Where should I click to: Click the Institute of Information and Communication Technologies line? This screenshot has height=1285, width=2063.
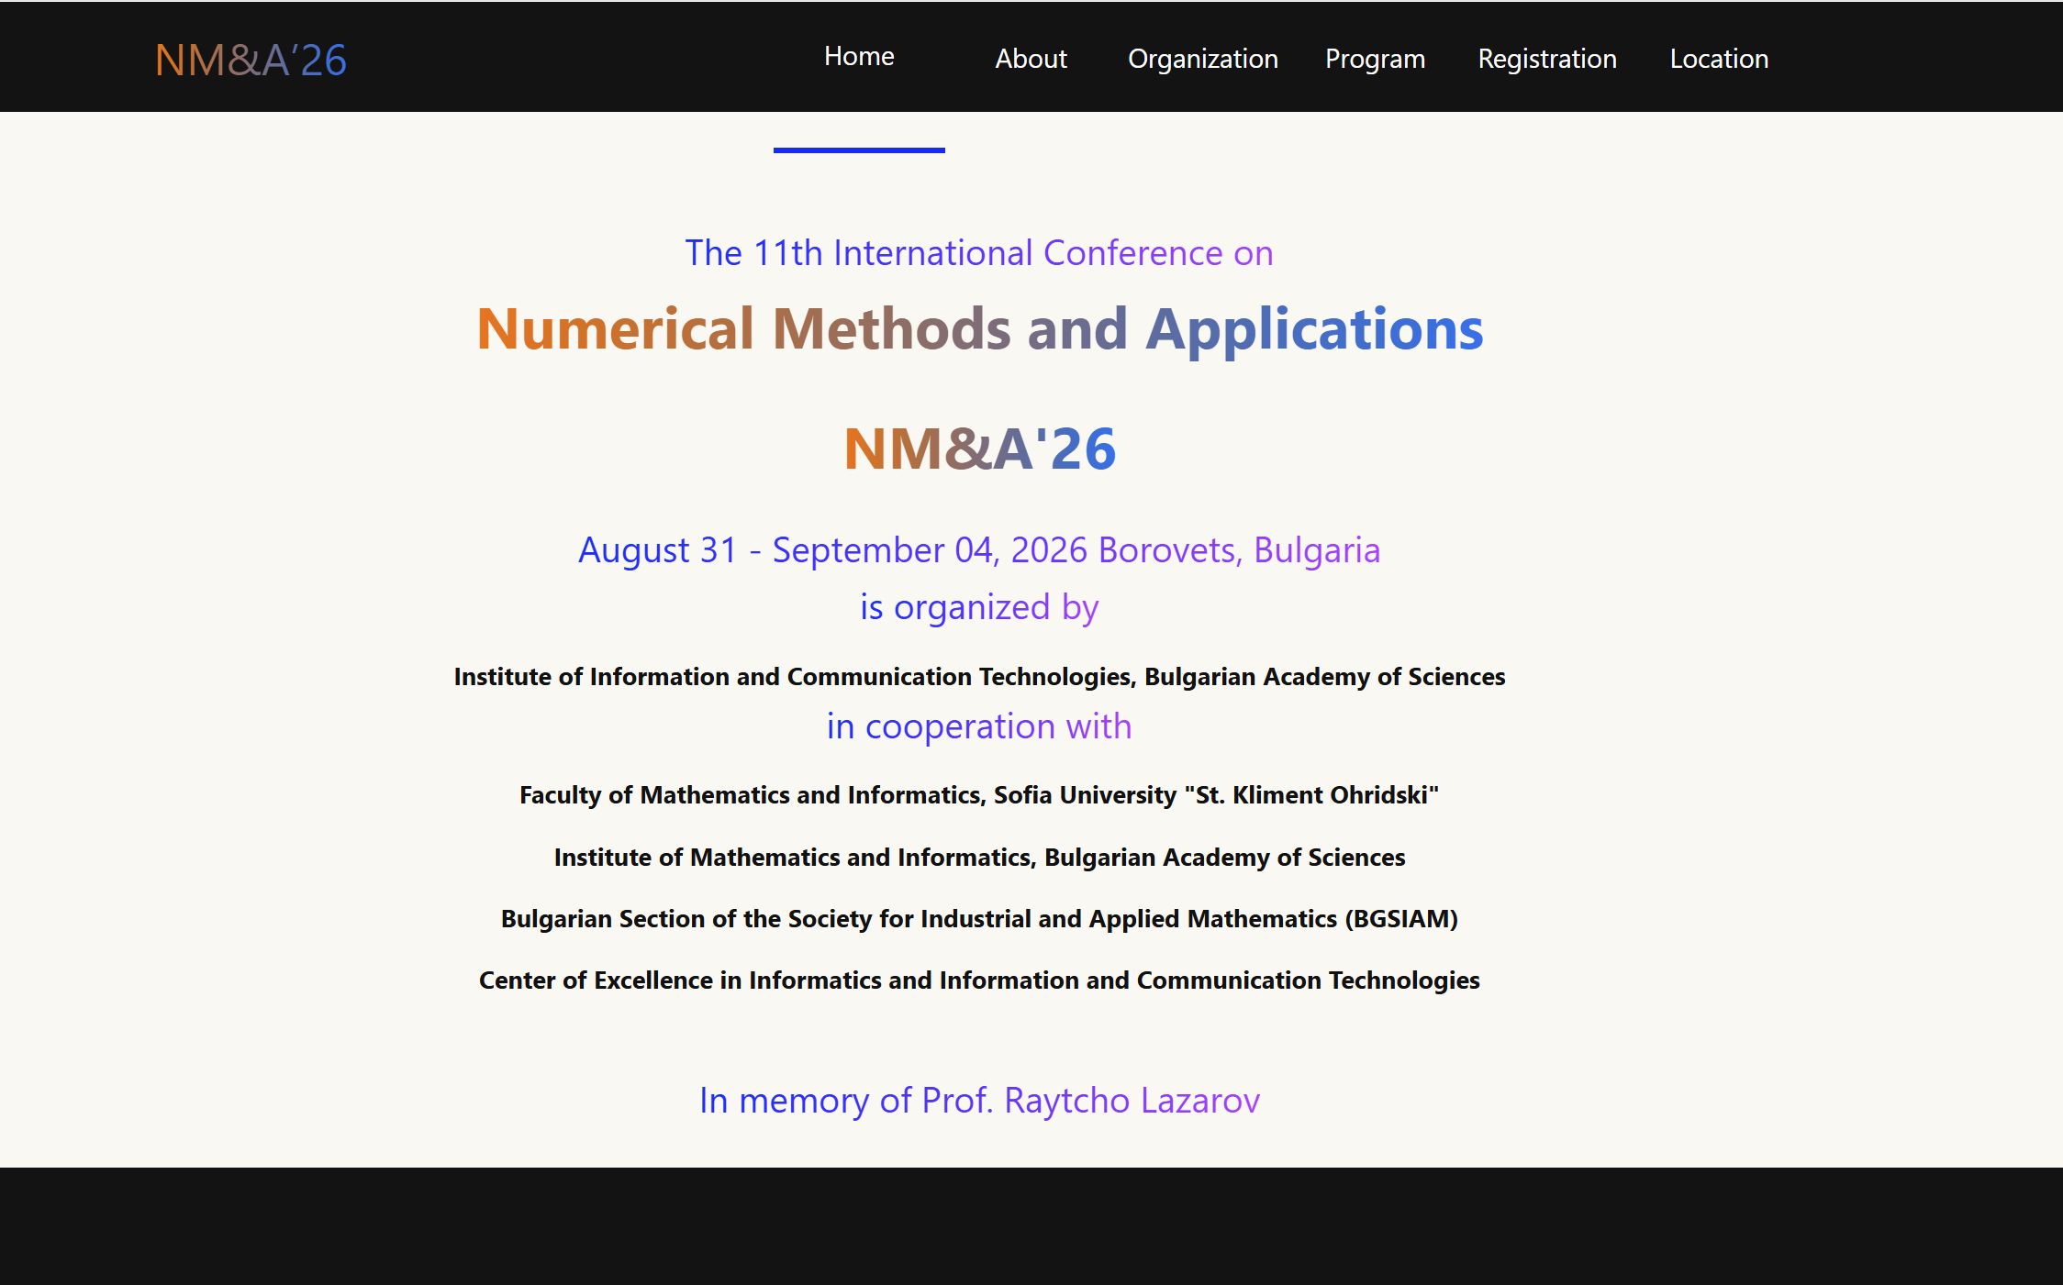point(979,677)
